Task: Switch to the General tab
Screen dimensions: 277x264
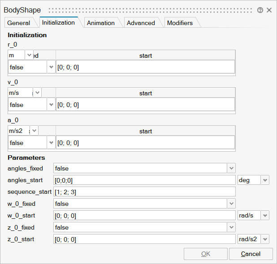Action: [19, 23]
